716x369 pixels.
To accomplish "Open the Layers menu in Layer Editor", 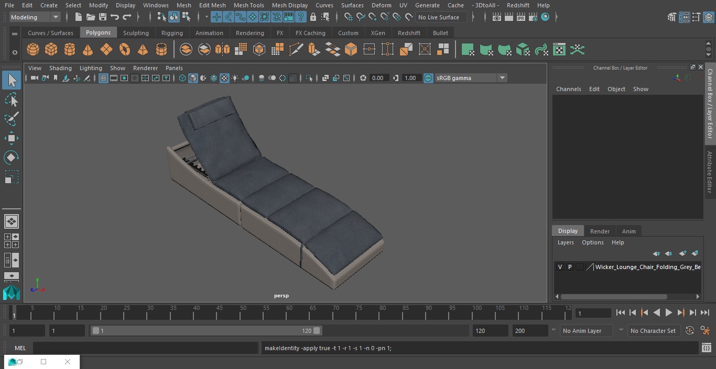I will (x=565, y=242).
